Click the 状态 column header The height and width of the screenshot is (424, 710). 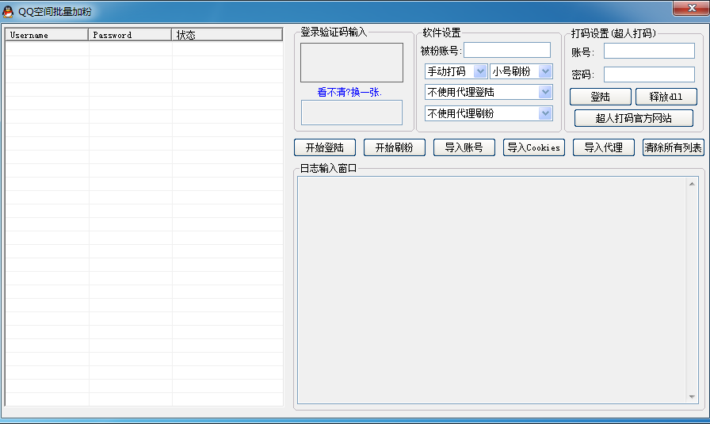pos(227,35)
